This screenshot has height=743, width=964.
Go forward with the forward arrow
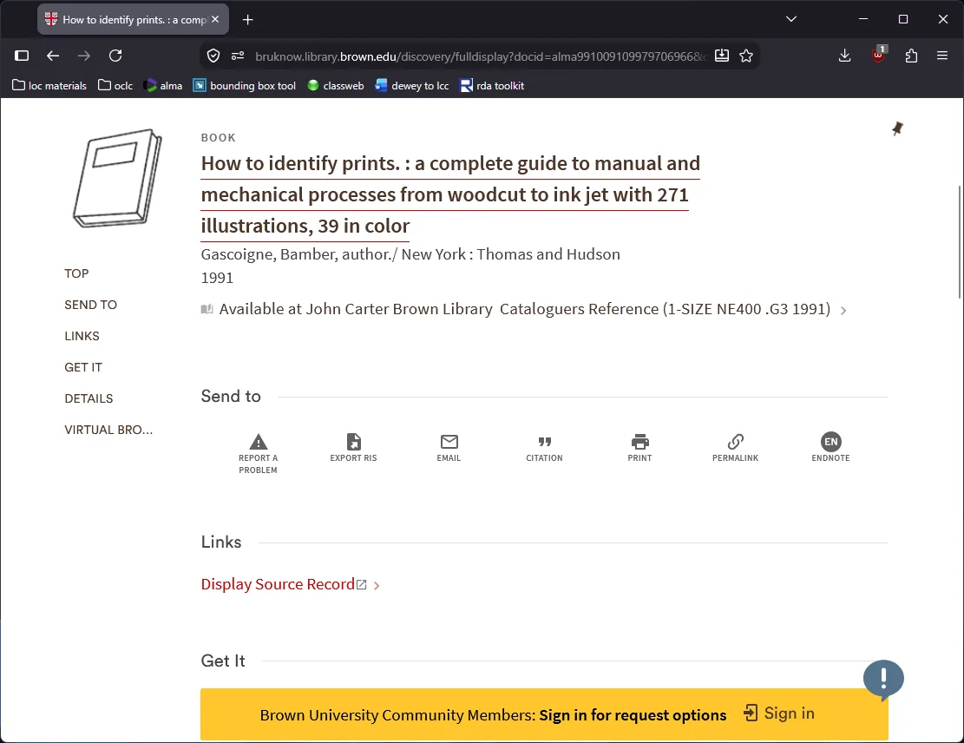coord(84,56)
